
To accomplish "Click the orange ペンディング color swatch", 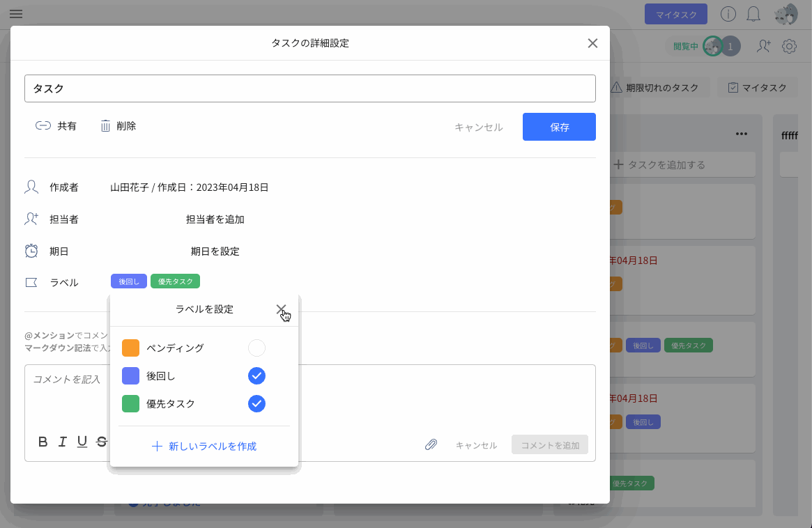I will (130, 348).
